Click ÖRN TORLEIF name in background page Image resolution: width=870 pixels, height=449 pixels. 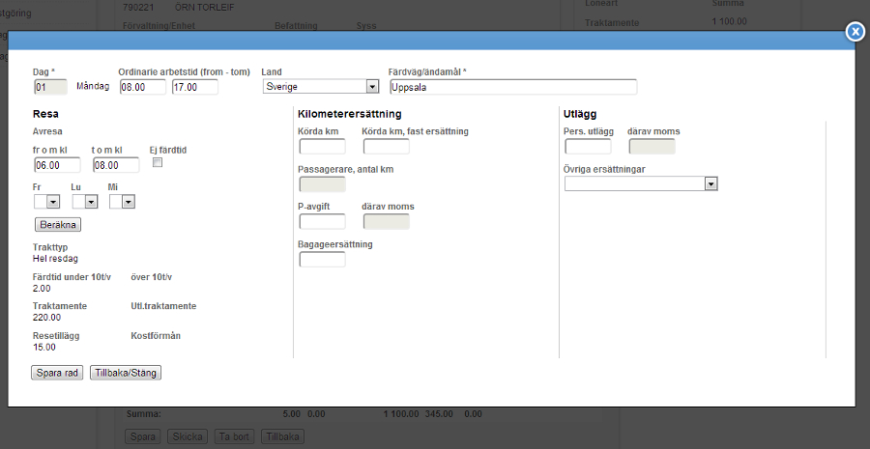[x=204, y=8]
